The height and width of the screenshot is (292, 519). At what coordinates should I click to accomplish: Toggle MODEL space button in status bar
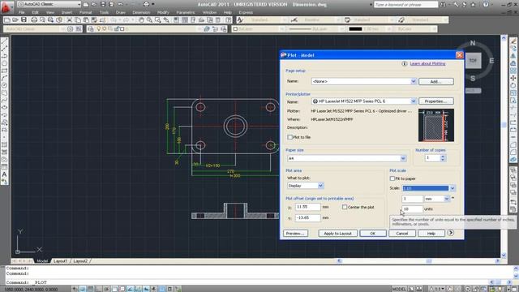pyautogui.click(x=399, y=289)
